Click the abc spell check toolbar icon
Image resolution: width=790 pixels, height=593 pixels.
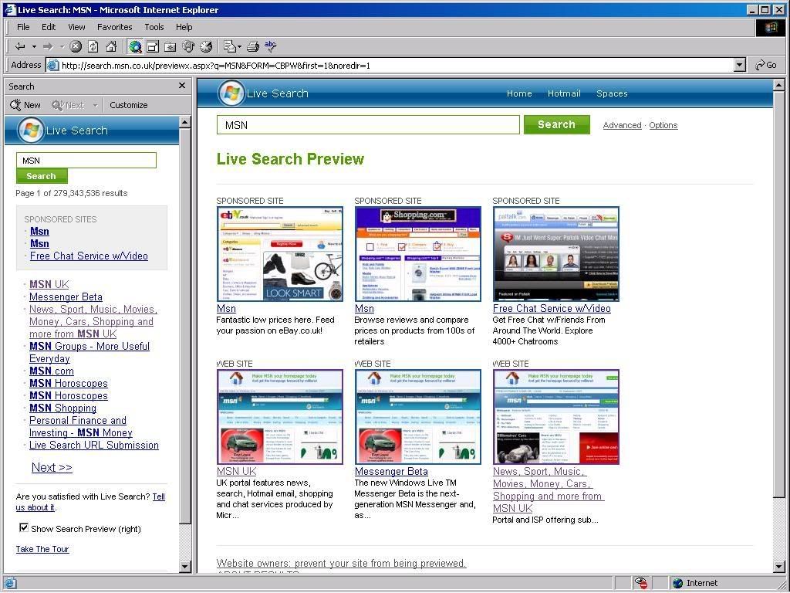pos(271,46)
